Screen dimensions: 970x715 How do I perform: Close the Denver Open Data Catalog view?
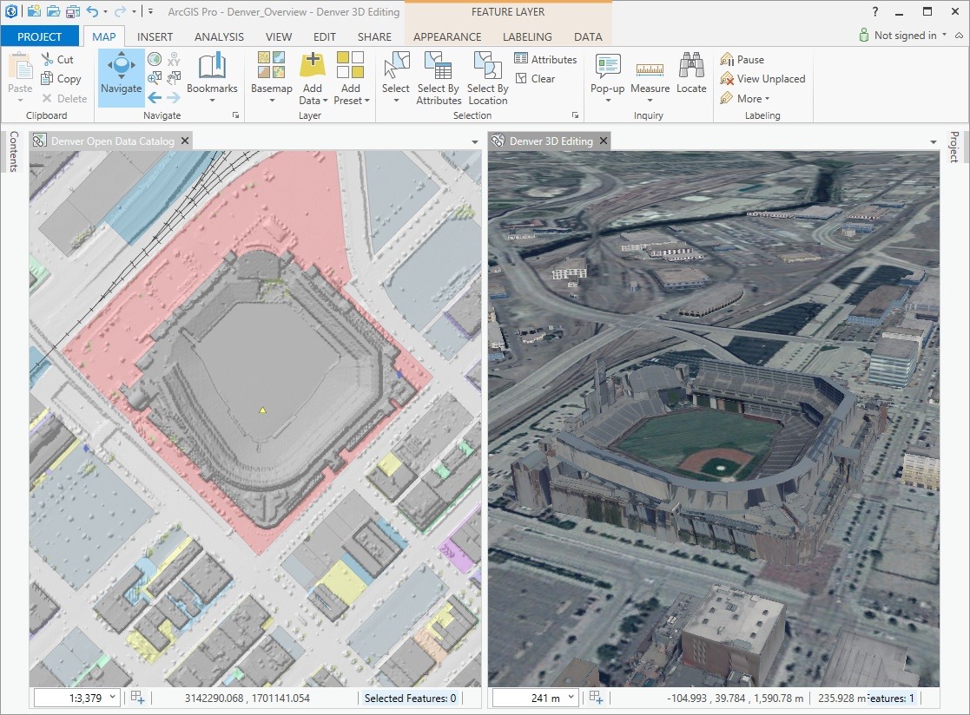point(184,141)
